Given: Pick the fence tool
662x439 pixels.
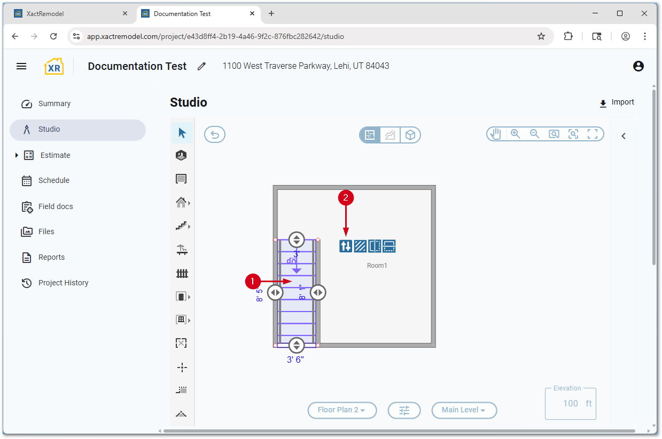Looking at the screenshot, I should click(x=182, y=274).
